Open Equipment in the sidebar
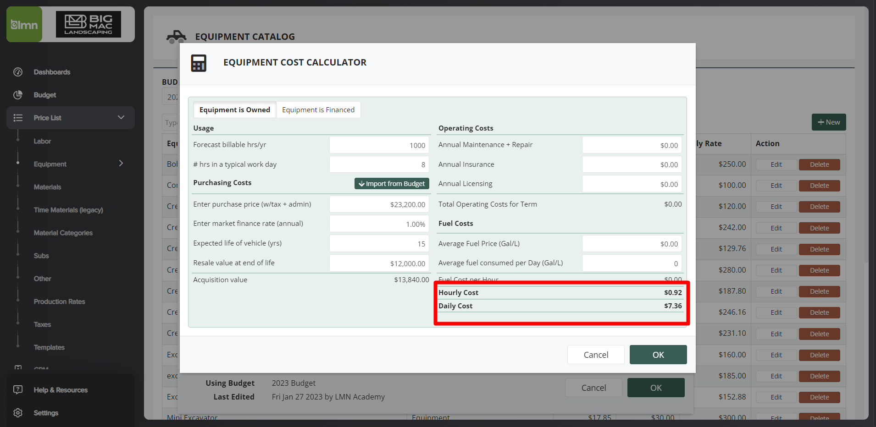The height and width of the screenshot is (427, 876). click(x=50, y=164)
